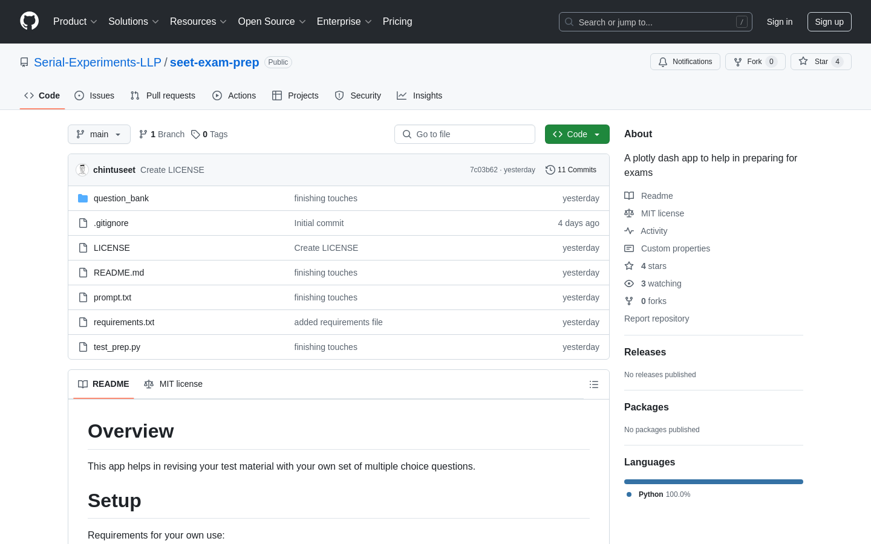This screenshot has height=544, width=871.
Task: Click the GitHub logo icon
Action: (x=29, y=21)
